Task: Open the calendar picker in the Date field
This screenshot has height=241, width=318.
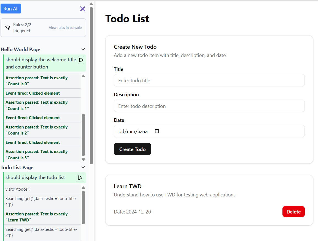Action: [157, 131]
